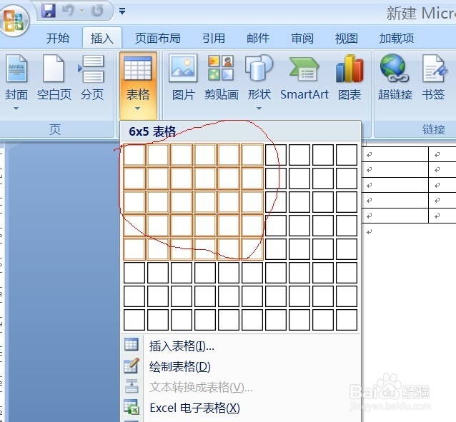
Task: Click the Office Button logo
Action: tap(14, 21)
